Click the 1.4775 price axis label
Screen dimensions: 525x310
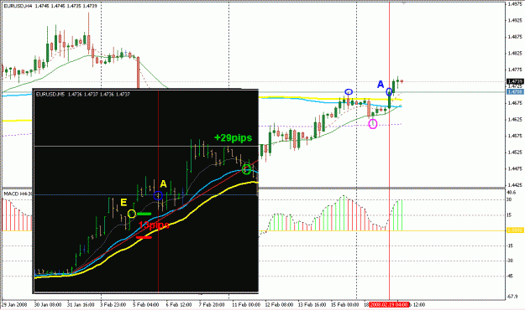[x=515, y=70]
